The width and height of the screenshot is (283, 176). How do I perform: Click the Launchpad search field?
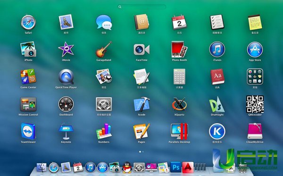(141, 7)
